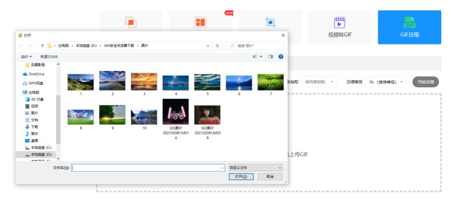
Task: Close the Open dialog with the X
Action: tap(283, 35)
